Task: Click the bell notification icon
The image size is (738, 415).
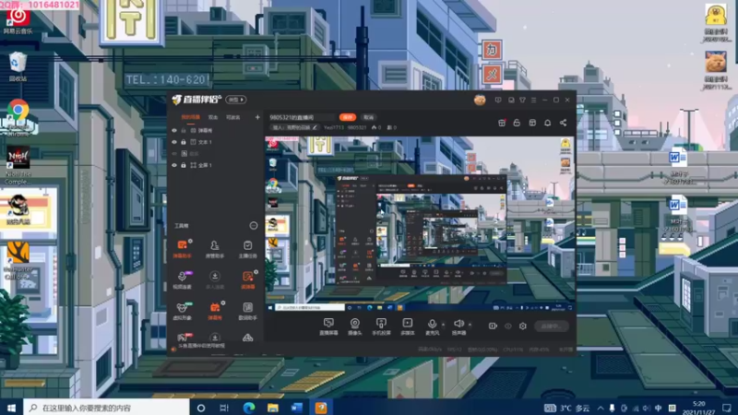Action: click(547, 123)
